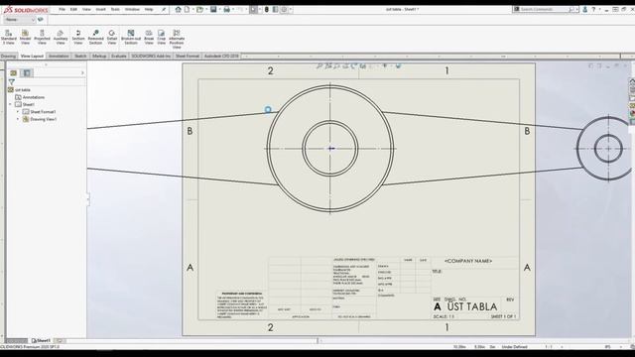Open the Window menu
635x357 pixels.
tap(132, 9)
